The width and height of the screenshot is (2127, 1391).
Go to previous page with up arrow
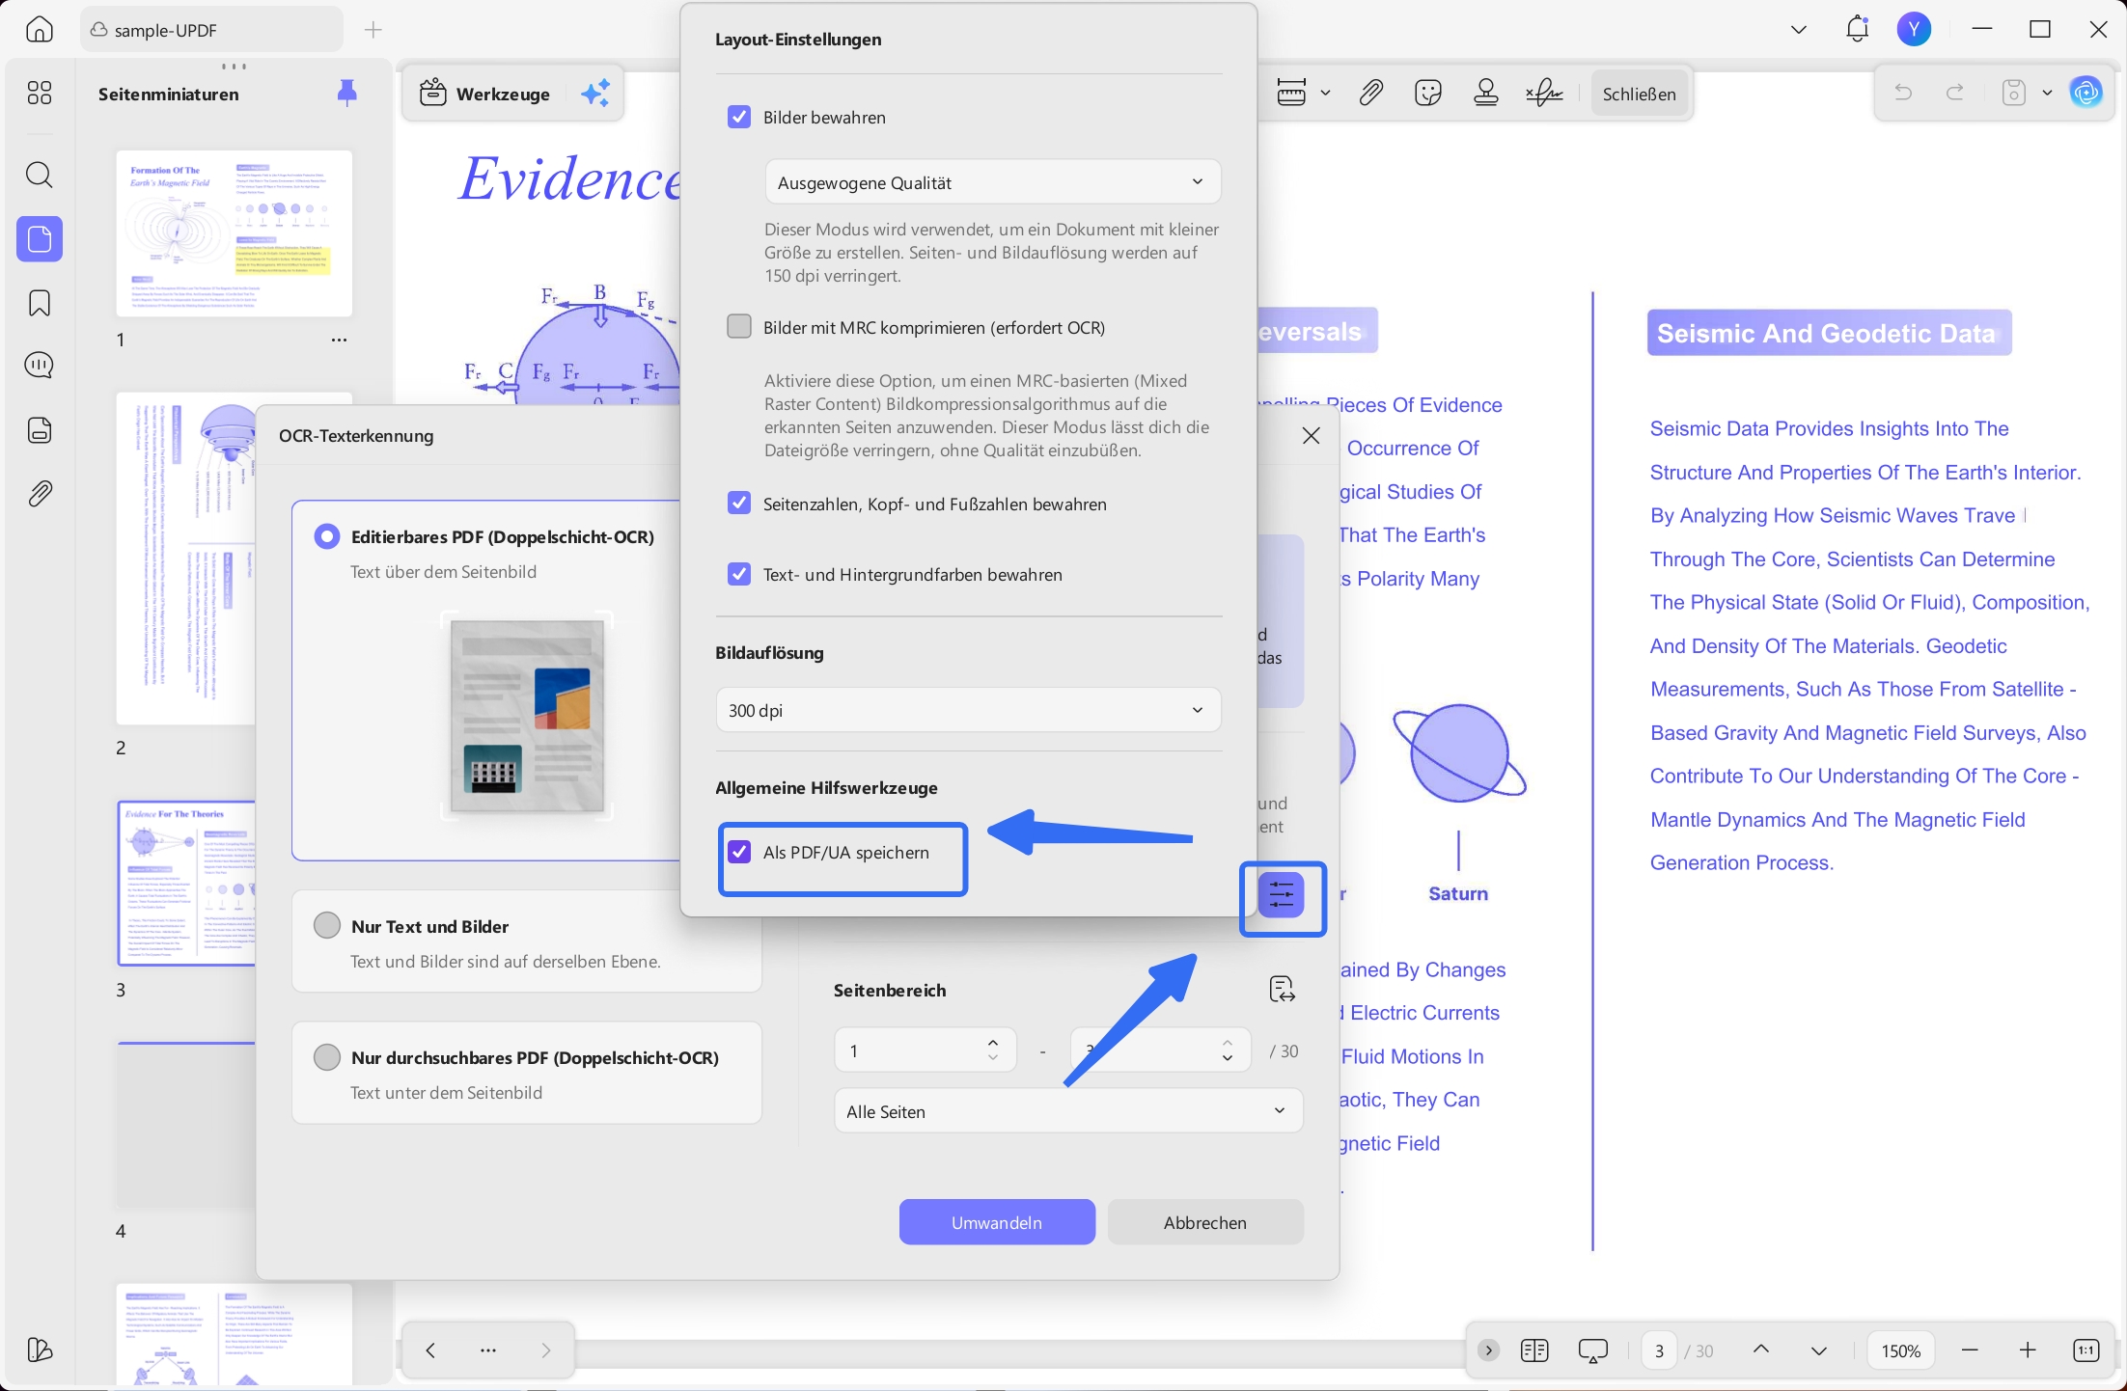point(1761,1350)
